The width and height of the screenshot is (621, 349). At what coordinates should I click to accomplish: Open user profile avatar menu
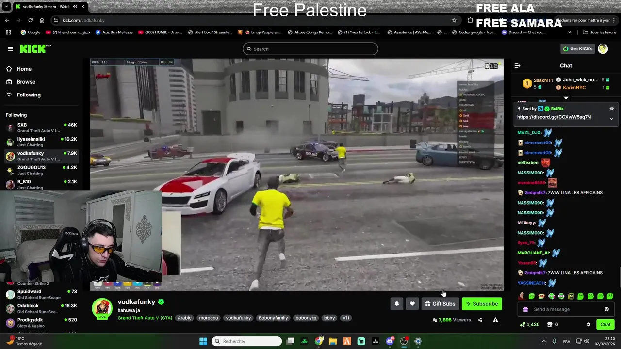(x=603, y=48)
